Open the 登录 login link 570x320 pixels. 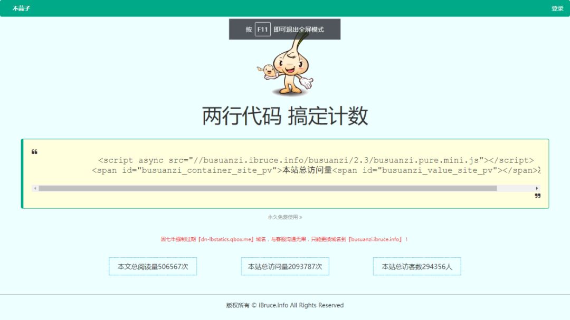(557, 8)
